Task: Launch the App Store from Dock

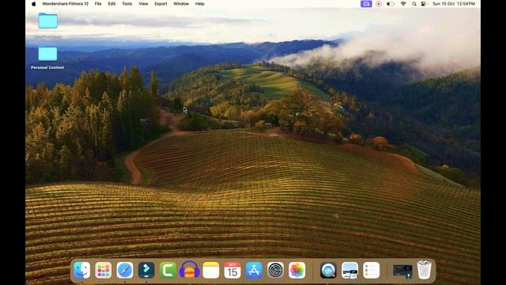Action: click(254, 270)
